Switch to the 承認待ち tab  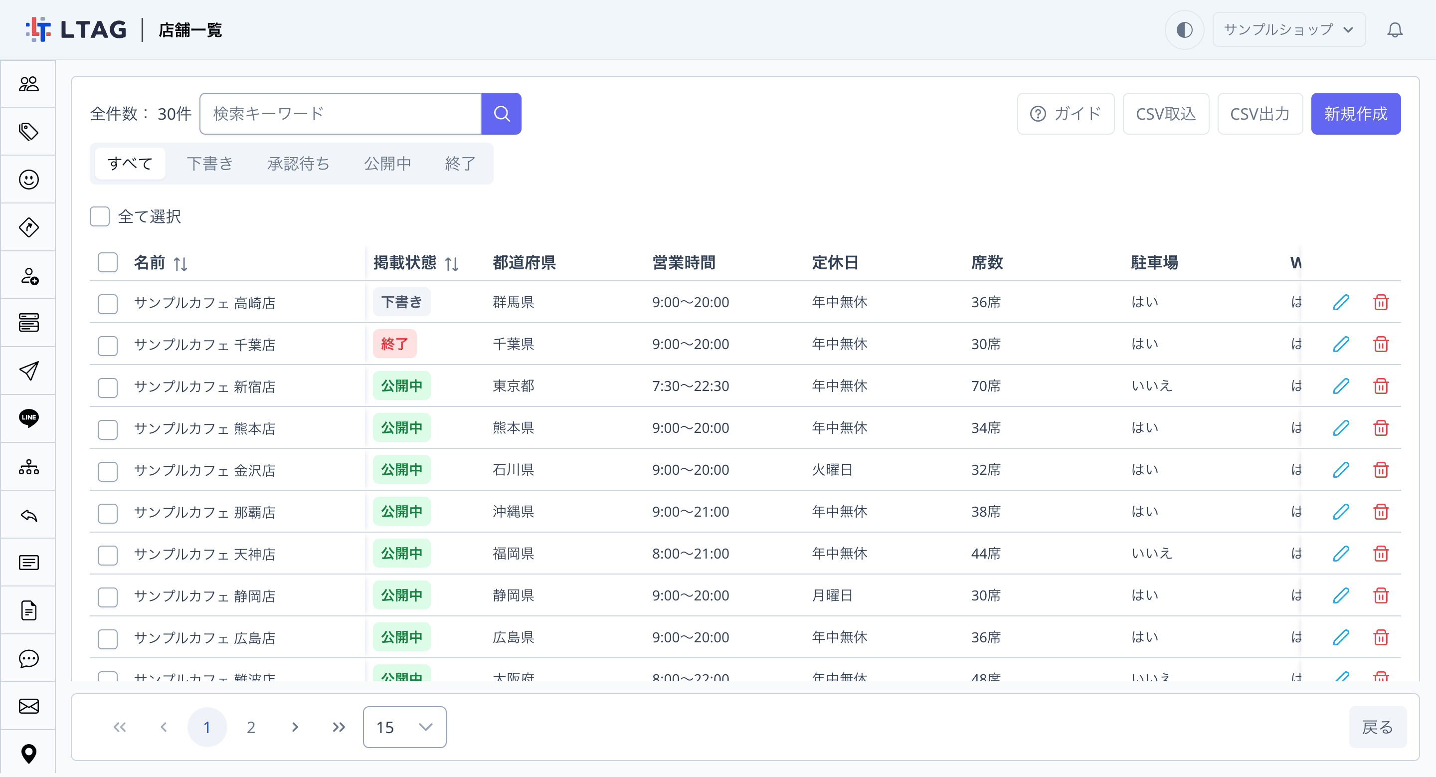[x=298, y=163]
